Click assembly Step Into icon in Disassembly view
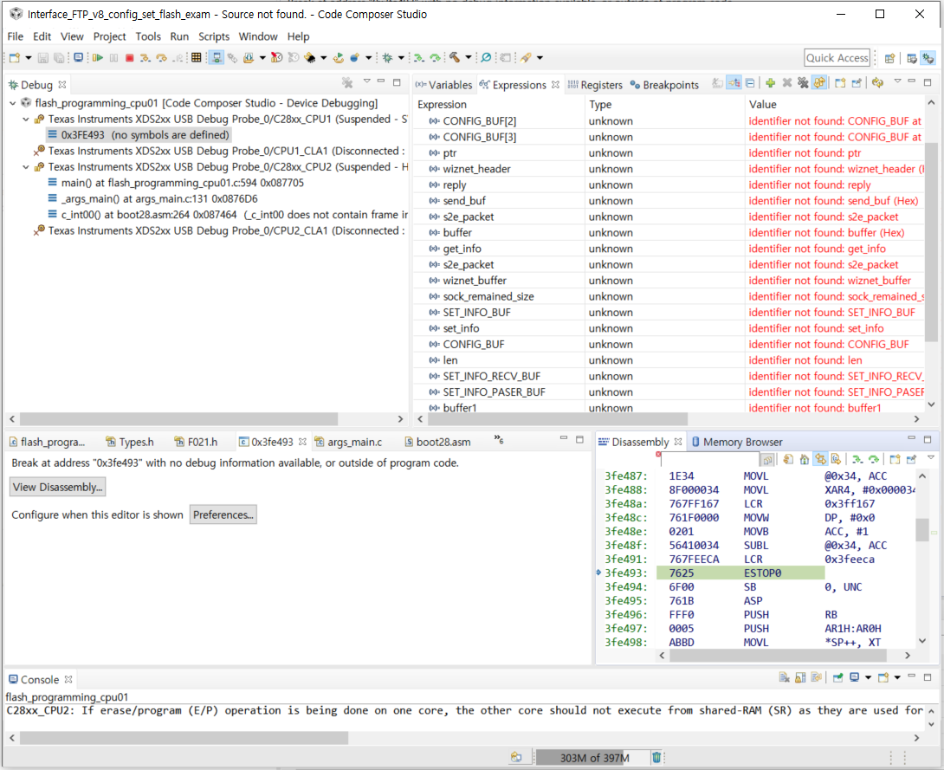Viewport: 944px width, 770px height. (857, 459)
